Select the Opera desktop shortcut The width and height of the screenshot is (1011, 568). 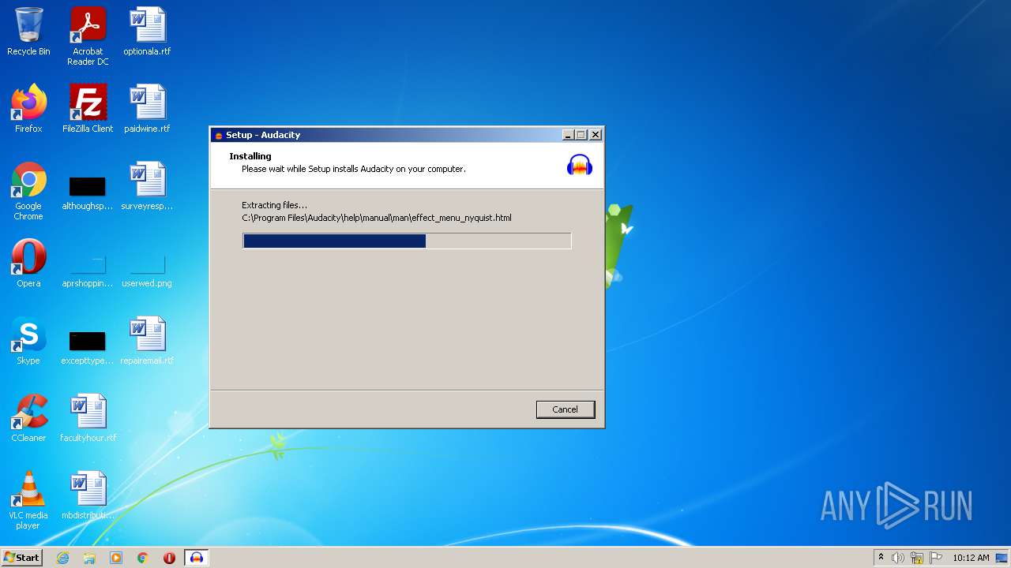point(28,263)
